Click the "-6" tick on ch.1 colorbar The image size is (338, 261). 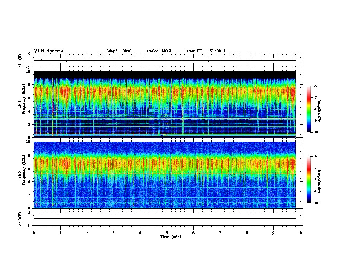pyautogui.click(x=315, y=86)
